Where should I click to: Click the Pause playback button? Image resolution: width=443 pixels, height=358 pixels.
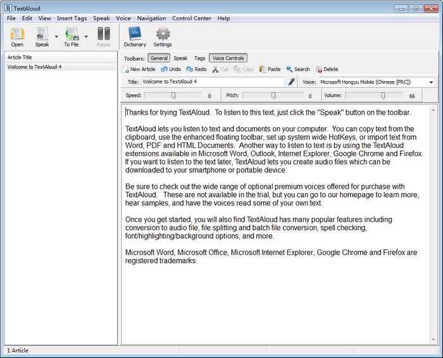pyautogui.click(x=104, y=37)
